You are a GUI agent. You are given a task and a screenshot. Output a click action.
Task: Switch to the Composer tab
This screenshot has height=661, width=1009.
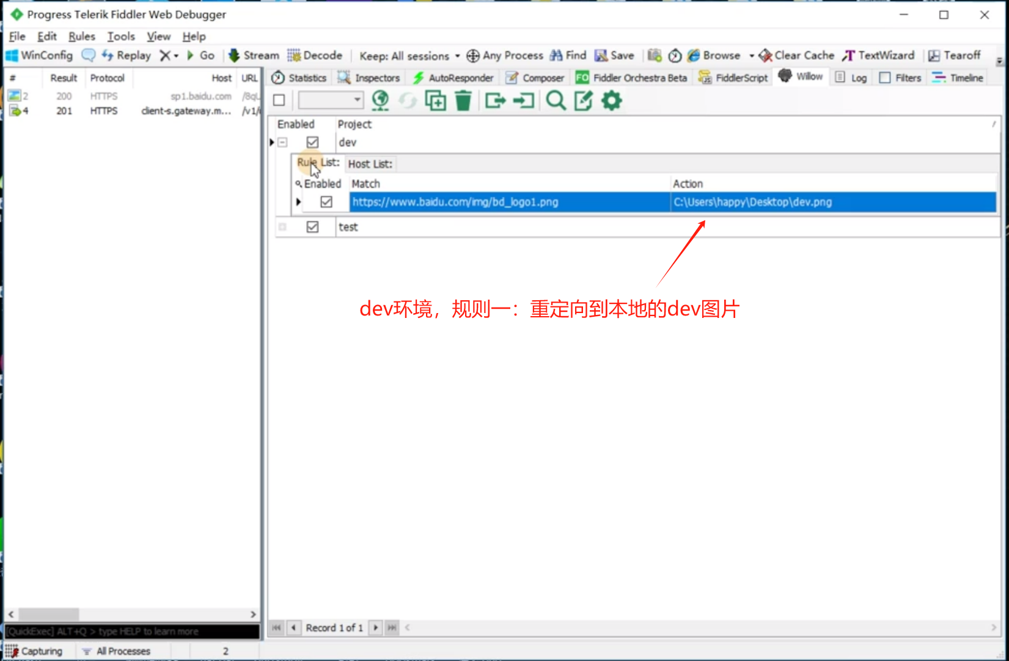(535, 78)
